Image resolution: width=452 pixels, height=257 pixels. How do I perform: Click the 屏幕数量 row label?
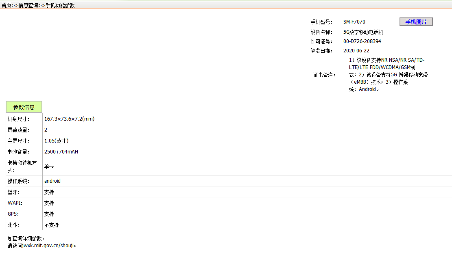(18, 130)
